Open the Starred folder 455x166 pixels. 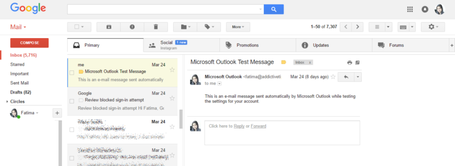17,65
